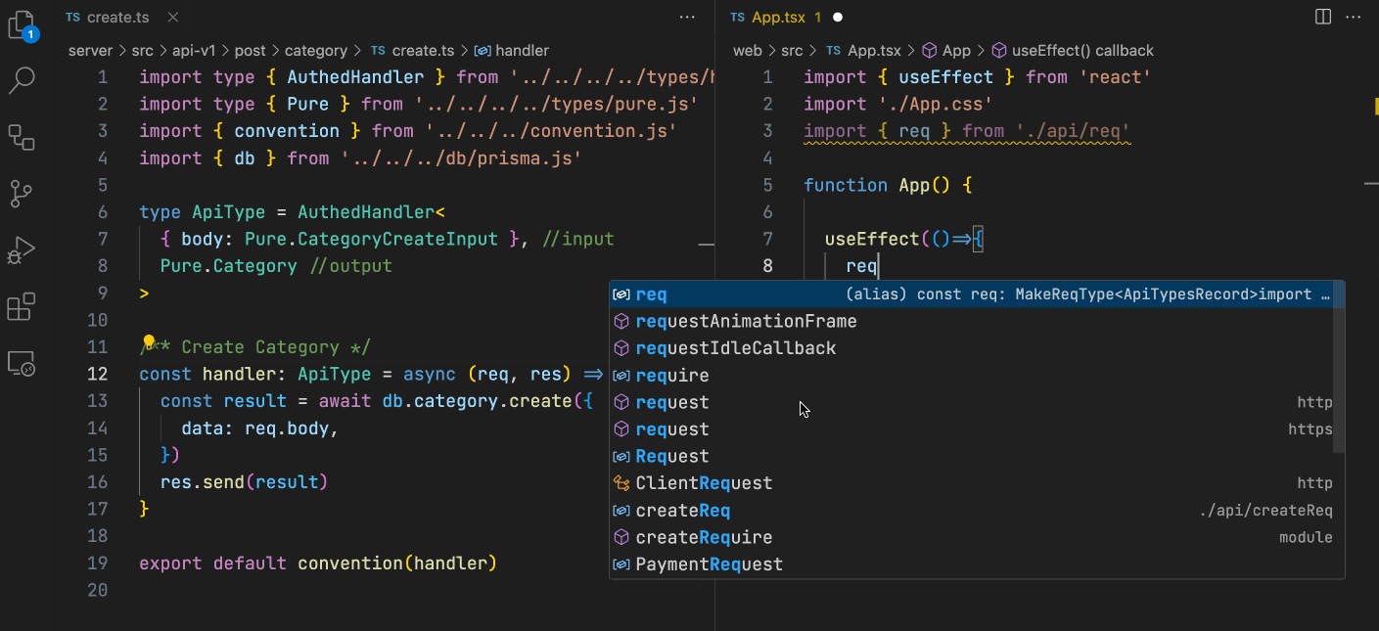Click 'convention' in line 3 import
The height and width of the screenshot is (631, 1379).
287,131
